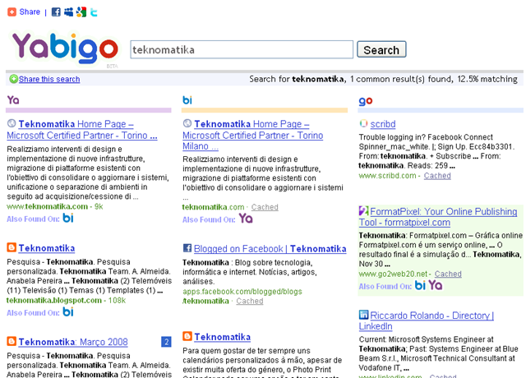The height and width of the screenshot is (378, 526).
Task: Click globe favicon beside Ya Teknomatika Home Page
Action: click(x=12, y=123)
